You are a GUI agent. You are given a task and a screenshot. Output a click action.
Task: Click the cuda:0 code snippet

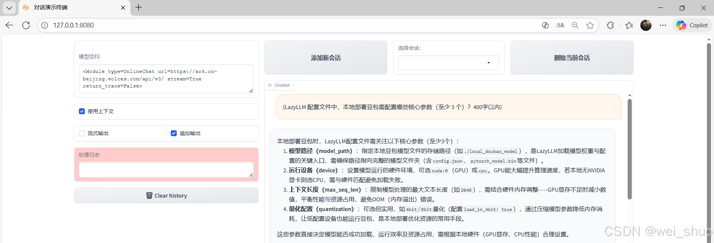440,171
